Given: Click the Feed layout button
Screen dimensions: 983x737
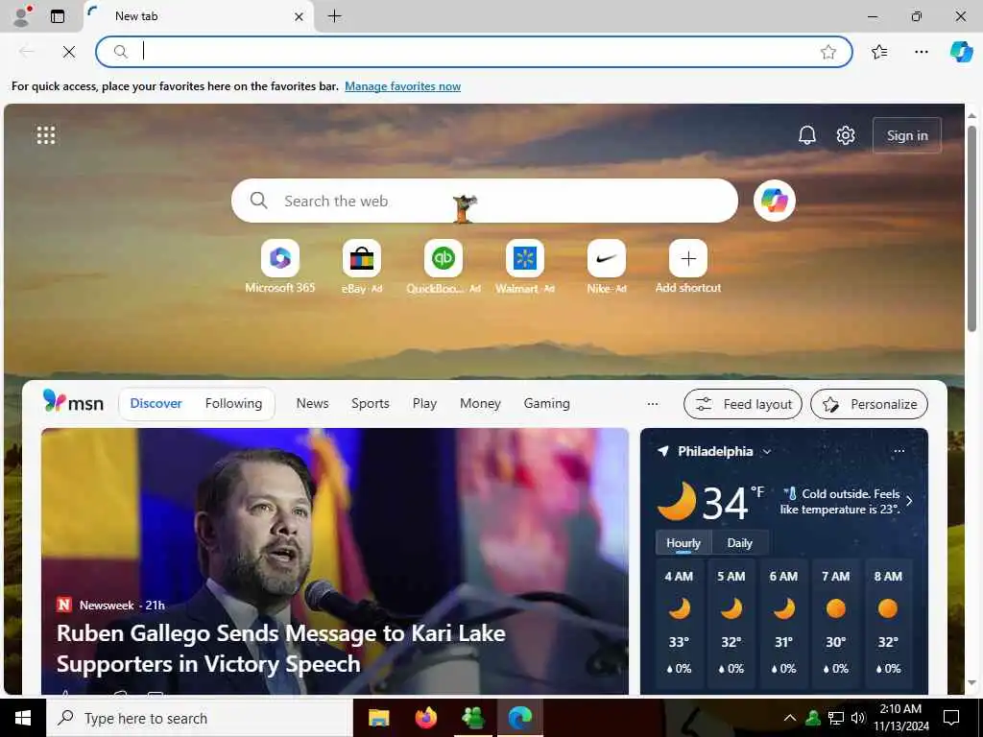Looking at the screenshot, I should tap(743, 404).
